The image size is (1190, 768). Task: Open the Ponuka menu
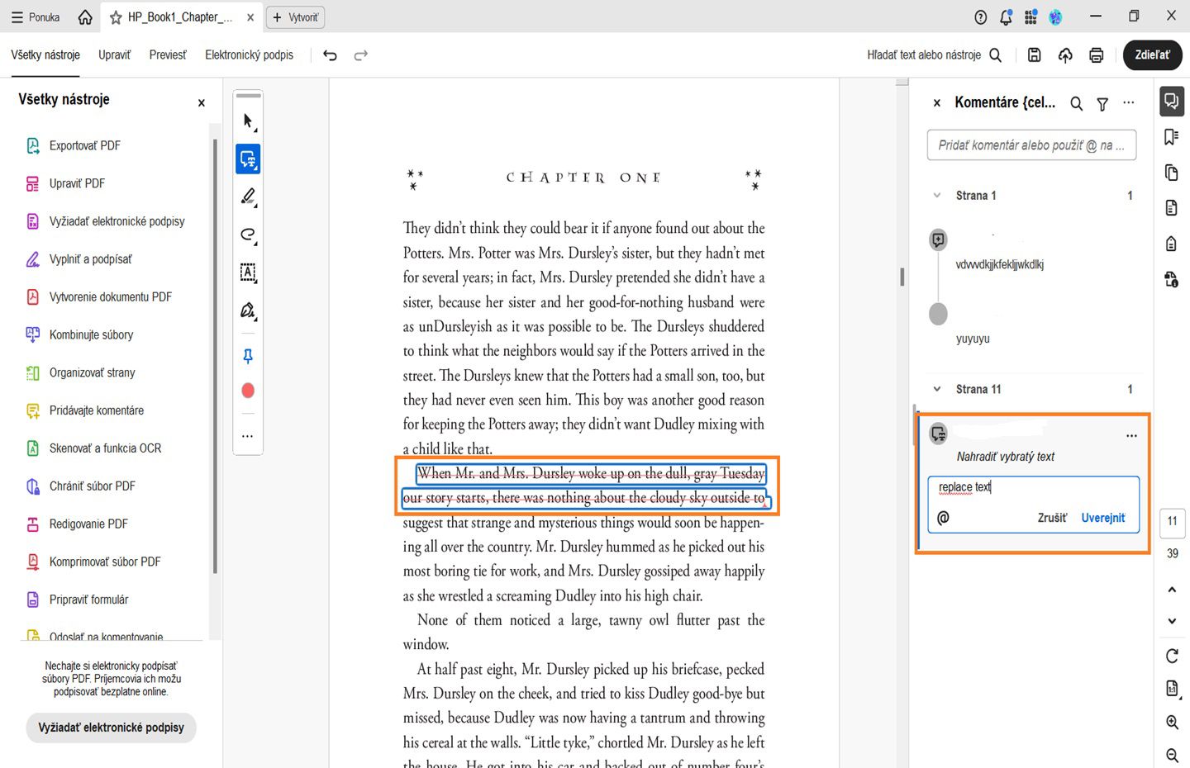click(x=36, y=17)
